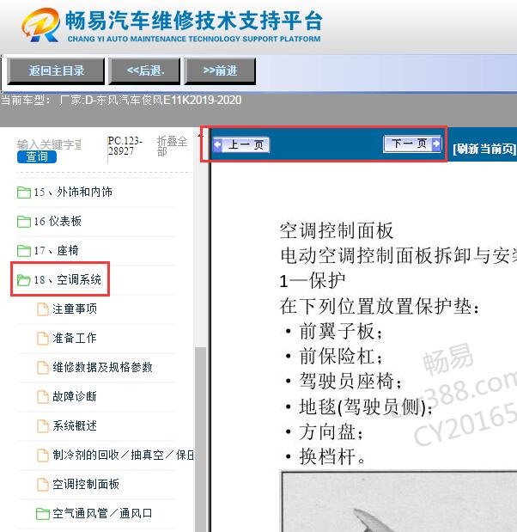This screenshot has width=517, height=532.
Task: Click the right arrow icon on 下一页
Action: coord(436,144)
